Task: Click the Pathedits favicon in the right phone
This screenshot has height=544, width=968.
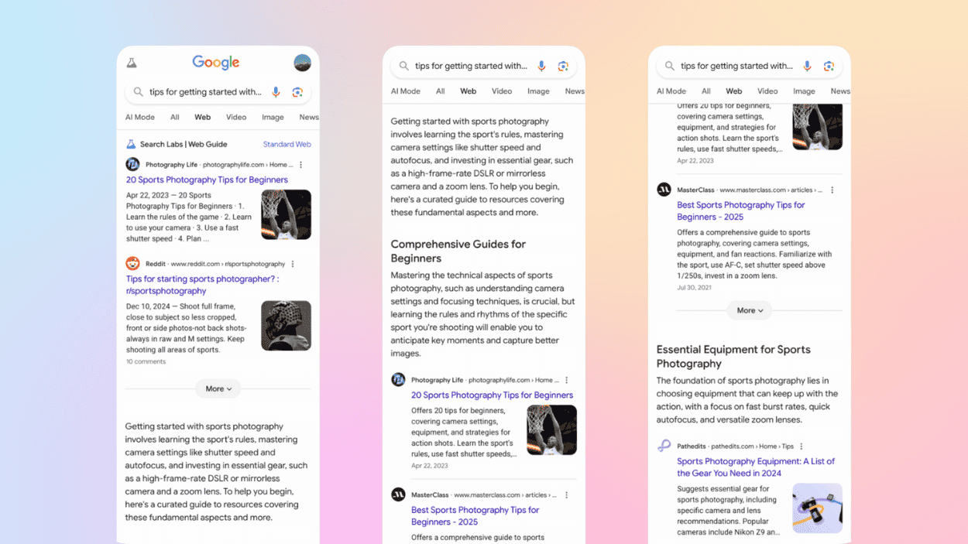Action: [664, 446]
